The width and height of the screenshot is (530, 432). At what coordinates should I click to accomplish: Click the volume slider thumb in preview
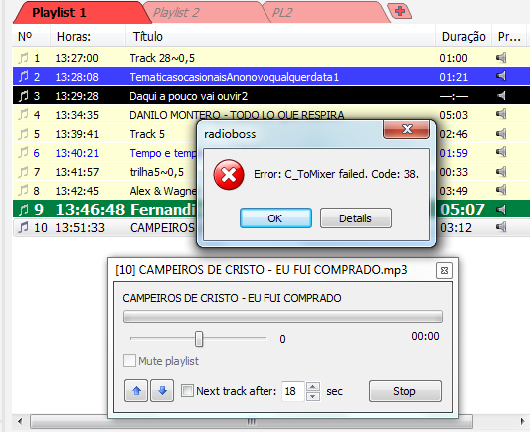coord(199,339)
